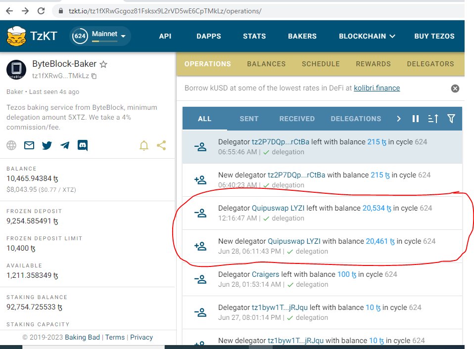Toggle the sort order icon
474x349 pixels.
pos(433,119)
